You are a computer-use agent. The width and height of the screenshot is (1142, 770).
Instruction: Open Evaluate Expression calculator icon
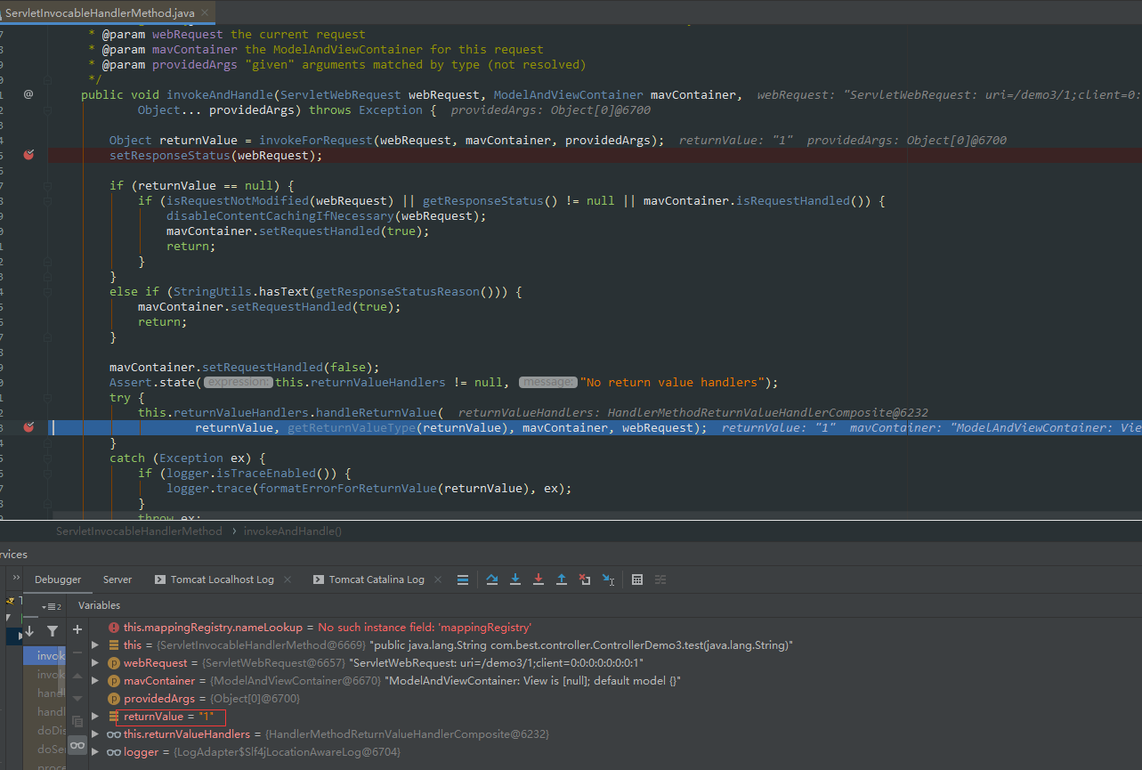pos(637,580)
